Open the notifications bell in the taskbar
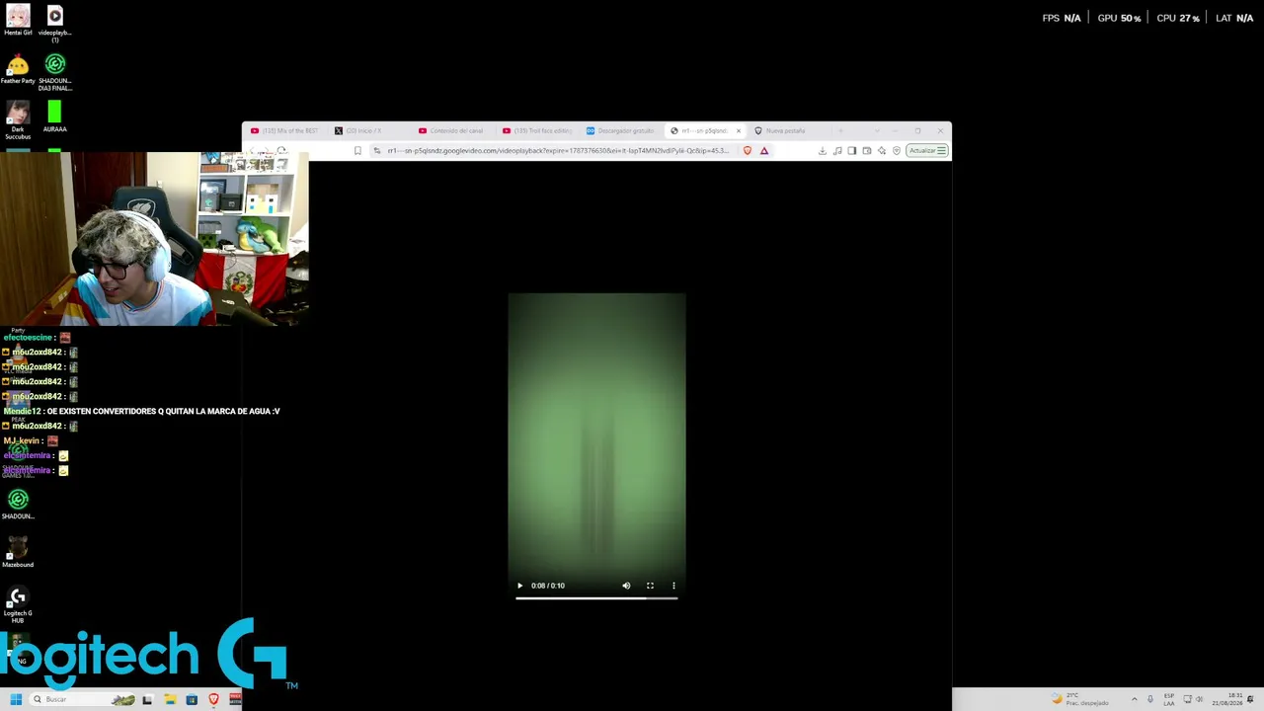Viewport: 1264px width, 711px height. [1251, 699]
